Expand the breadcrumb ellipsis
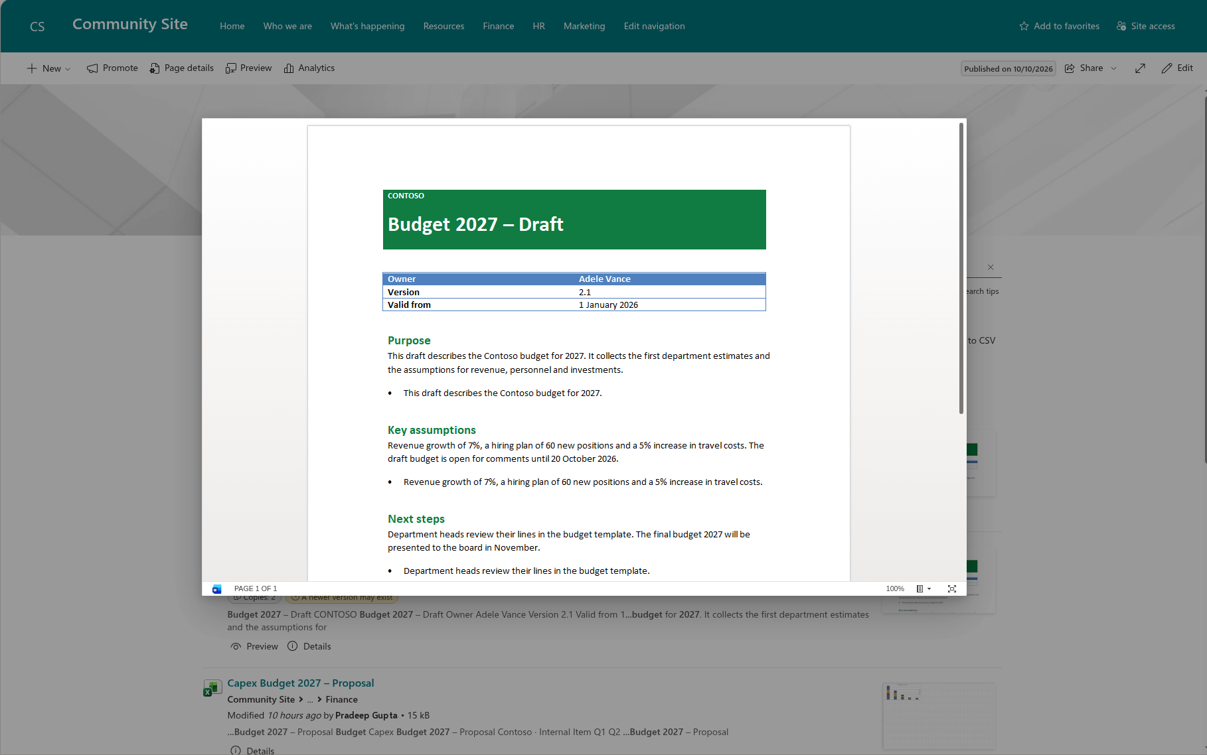Viewport: 1207px width, 755px height. 310,699
